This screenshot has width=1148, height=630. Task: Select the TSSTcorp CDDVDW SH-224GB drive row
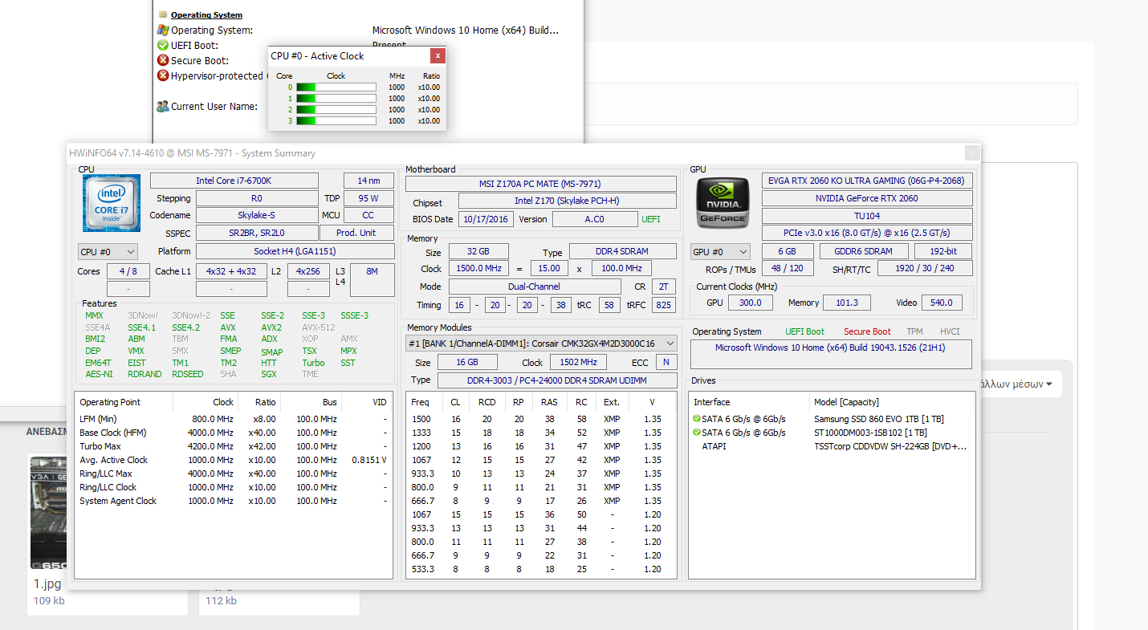click(x=832, y=446)
